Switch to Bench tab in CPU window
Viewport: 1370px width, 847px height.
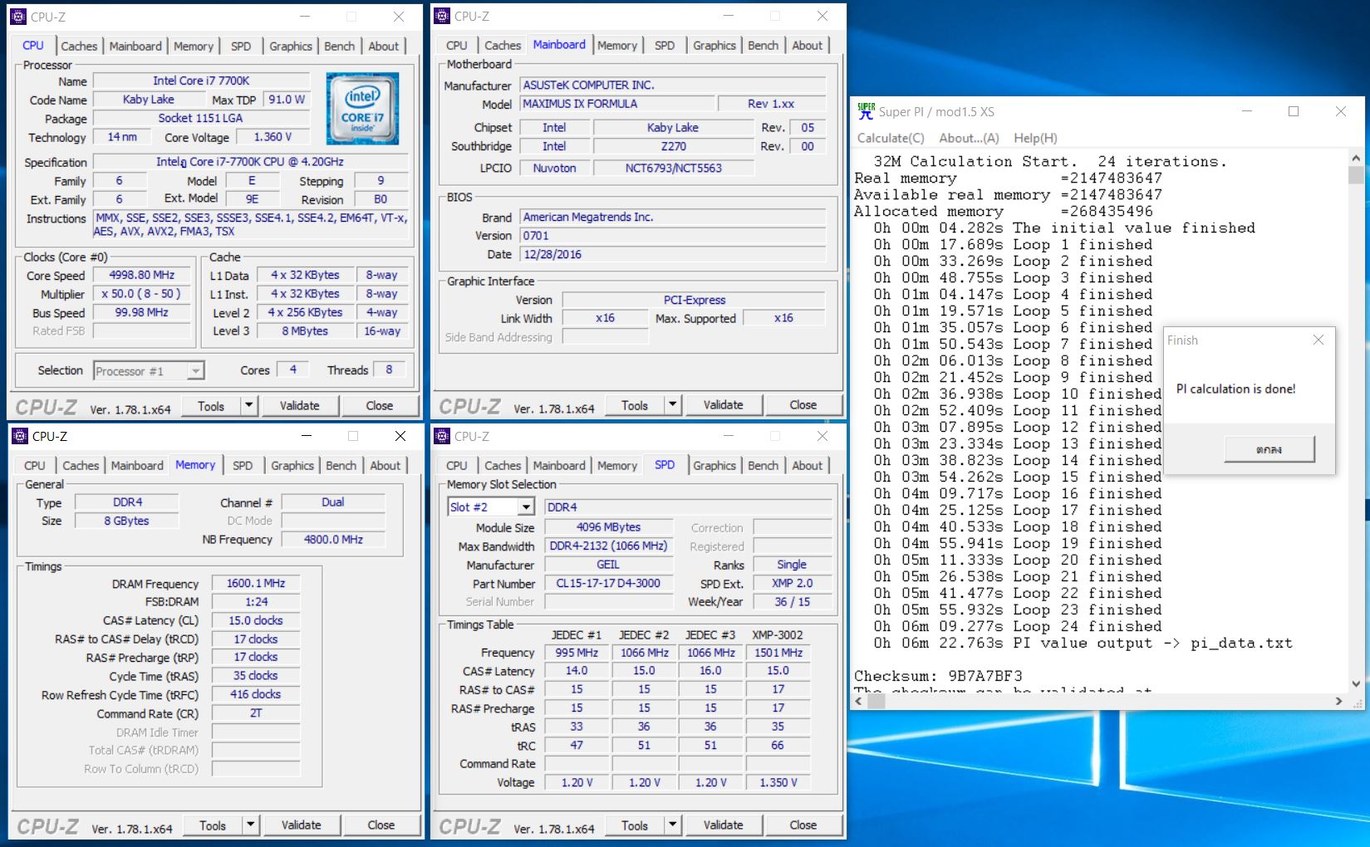pos(339,47)
